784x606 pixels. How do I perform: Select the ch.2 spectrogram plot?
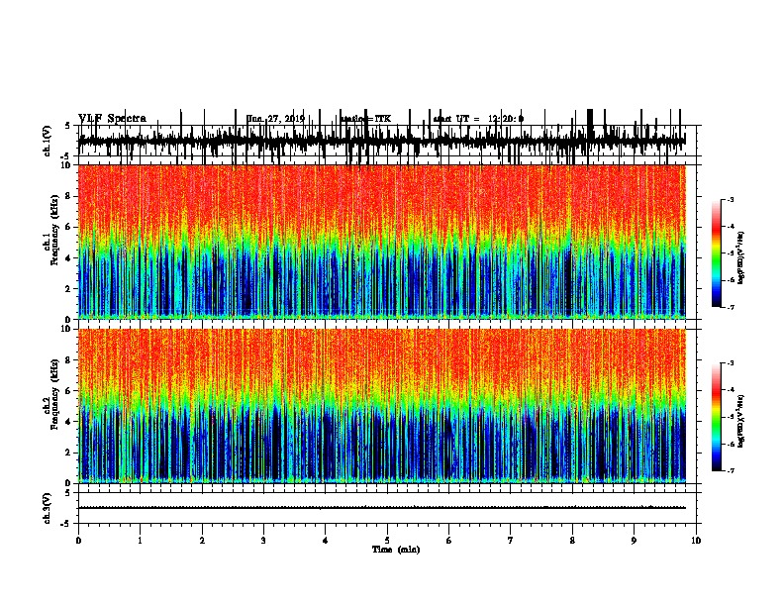[x=381, y=406]
